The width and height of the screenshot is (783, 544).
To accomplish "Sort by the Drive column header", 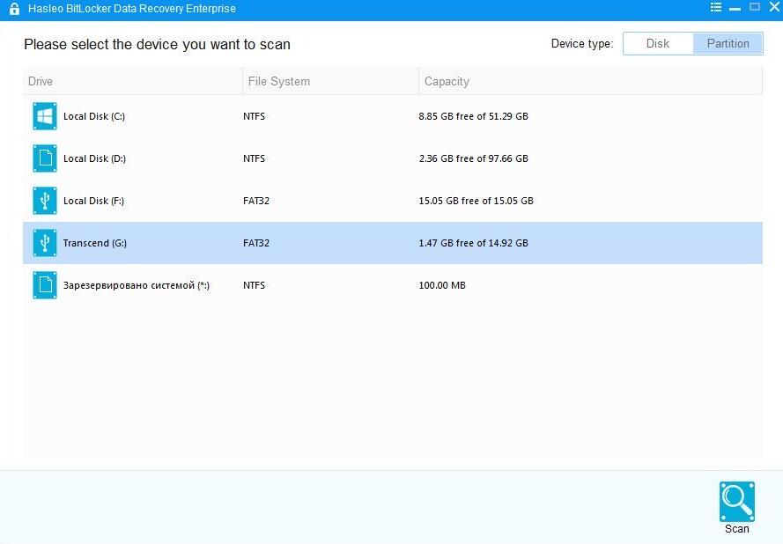I will [x=133, y=81].
